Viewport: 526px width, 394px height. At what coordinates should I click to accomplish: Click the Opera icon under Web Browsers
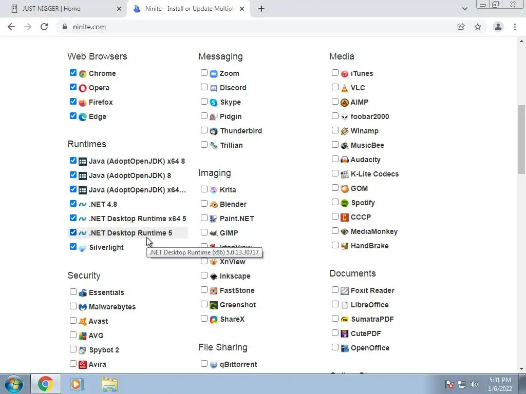pos(83,88)
